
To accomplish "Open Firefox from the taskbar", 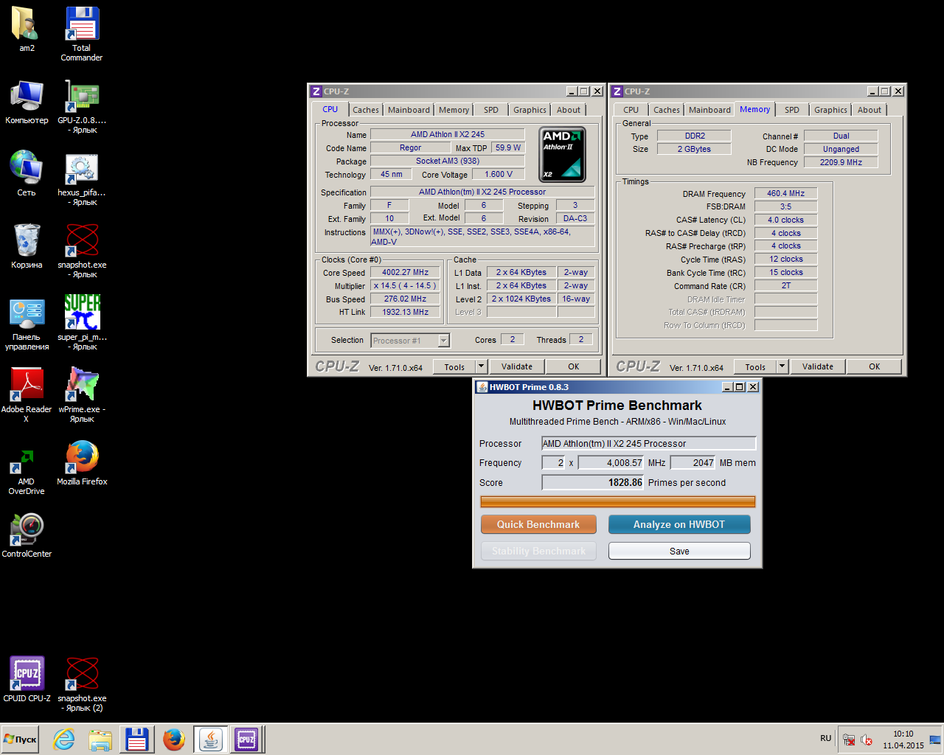I will (174, 739).
